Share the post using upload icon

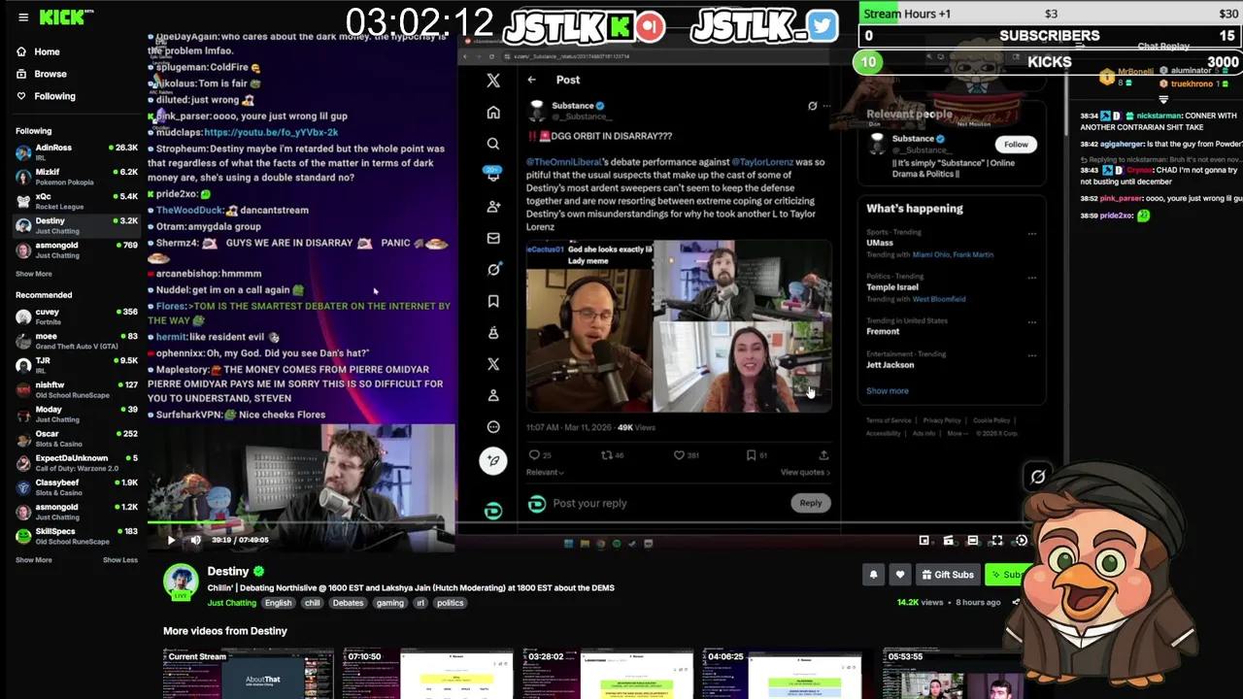click(x=823, y=454)
